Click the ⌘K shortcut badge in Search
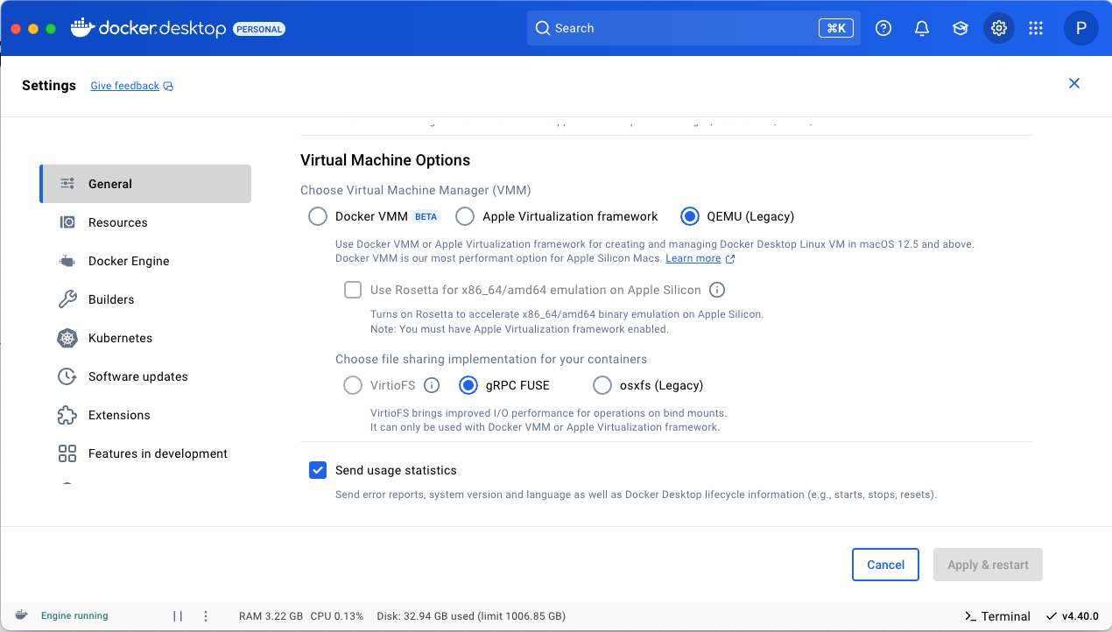Image resolution: width=1112 pixels, height=632 pixels. 836,28
